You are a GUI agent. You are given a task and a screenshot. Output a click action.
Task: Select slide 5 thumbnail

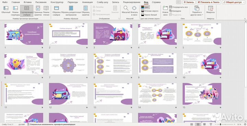(202, 34)
